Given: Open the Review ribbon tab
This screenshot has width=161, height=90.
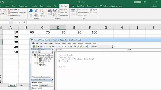Looking at the screenshot, I should [x=49, y=6].
